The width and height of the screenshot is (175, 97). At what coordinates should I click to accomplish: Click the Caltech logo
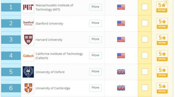click(x=28, y=56)
